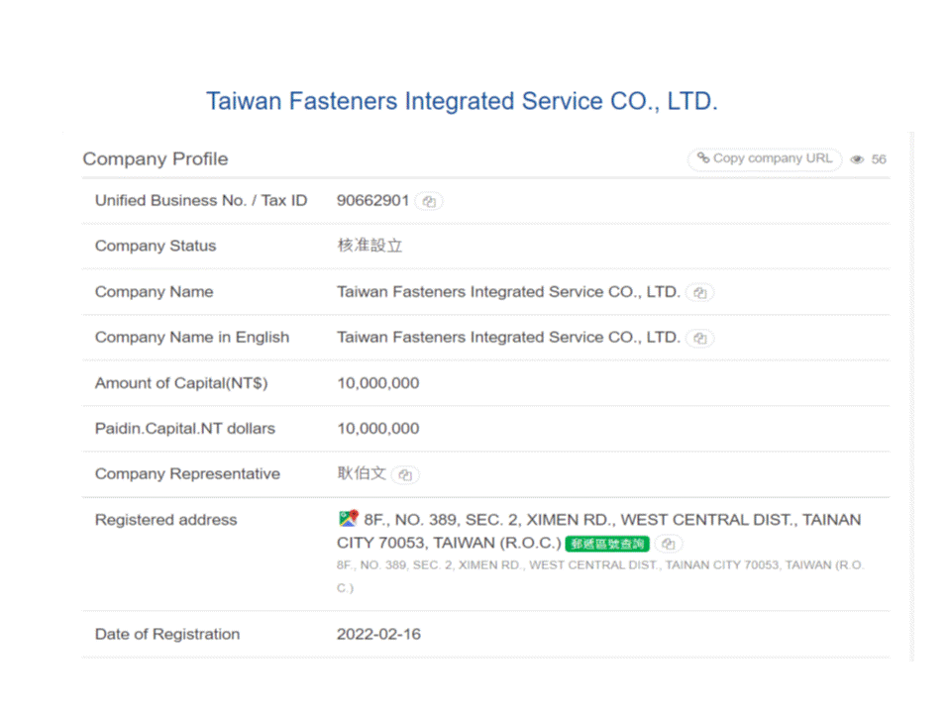Click the Copy company URL button
Viewport: 951px width, 713px height.
(765, 158)
